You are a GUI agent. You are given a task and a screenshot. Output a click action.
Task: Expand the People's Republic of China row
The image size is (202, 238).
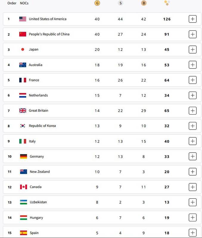pyautogui.click(x=193, y=35)
